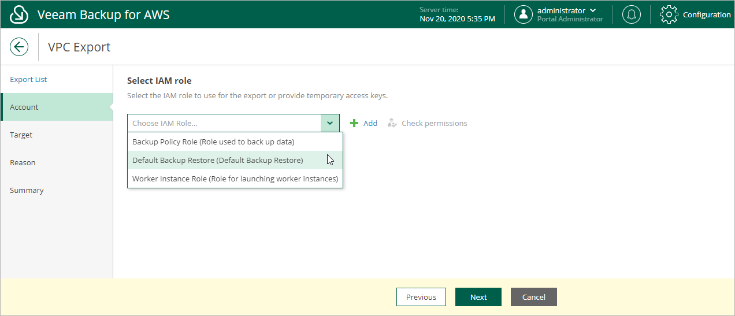Click the Add link

[x=370, y=123]
